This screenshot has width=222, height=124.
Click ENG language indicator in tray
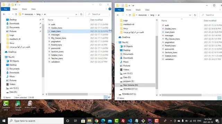click(x=199, y=121)
